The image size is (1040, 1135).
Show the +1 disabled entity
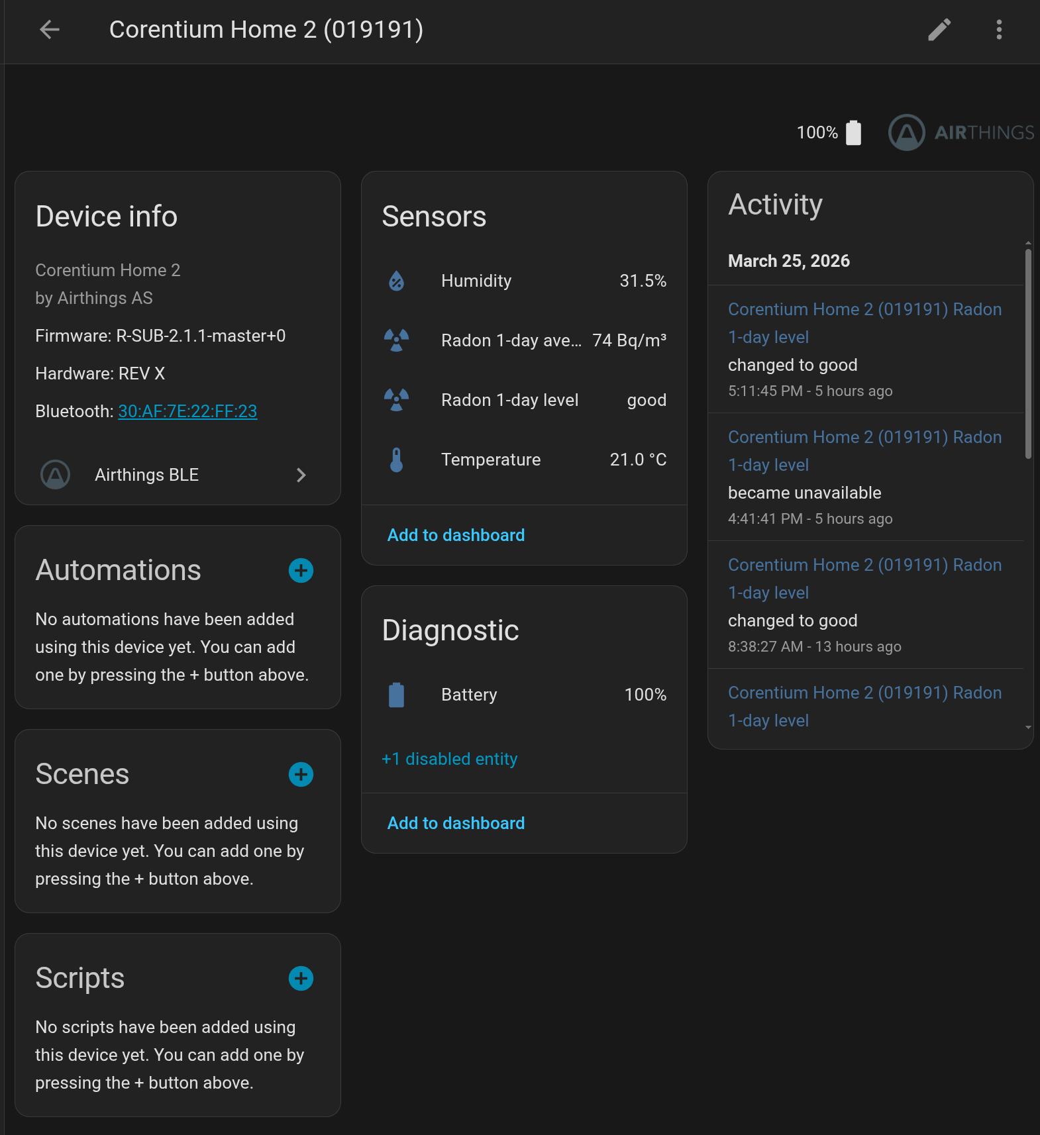tap(449, 759)
